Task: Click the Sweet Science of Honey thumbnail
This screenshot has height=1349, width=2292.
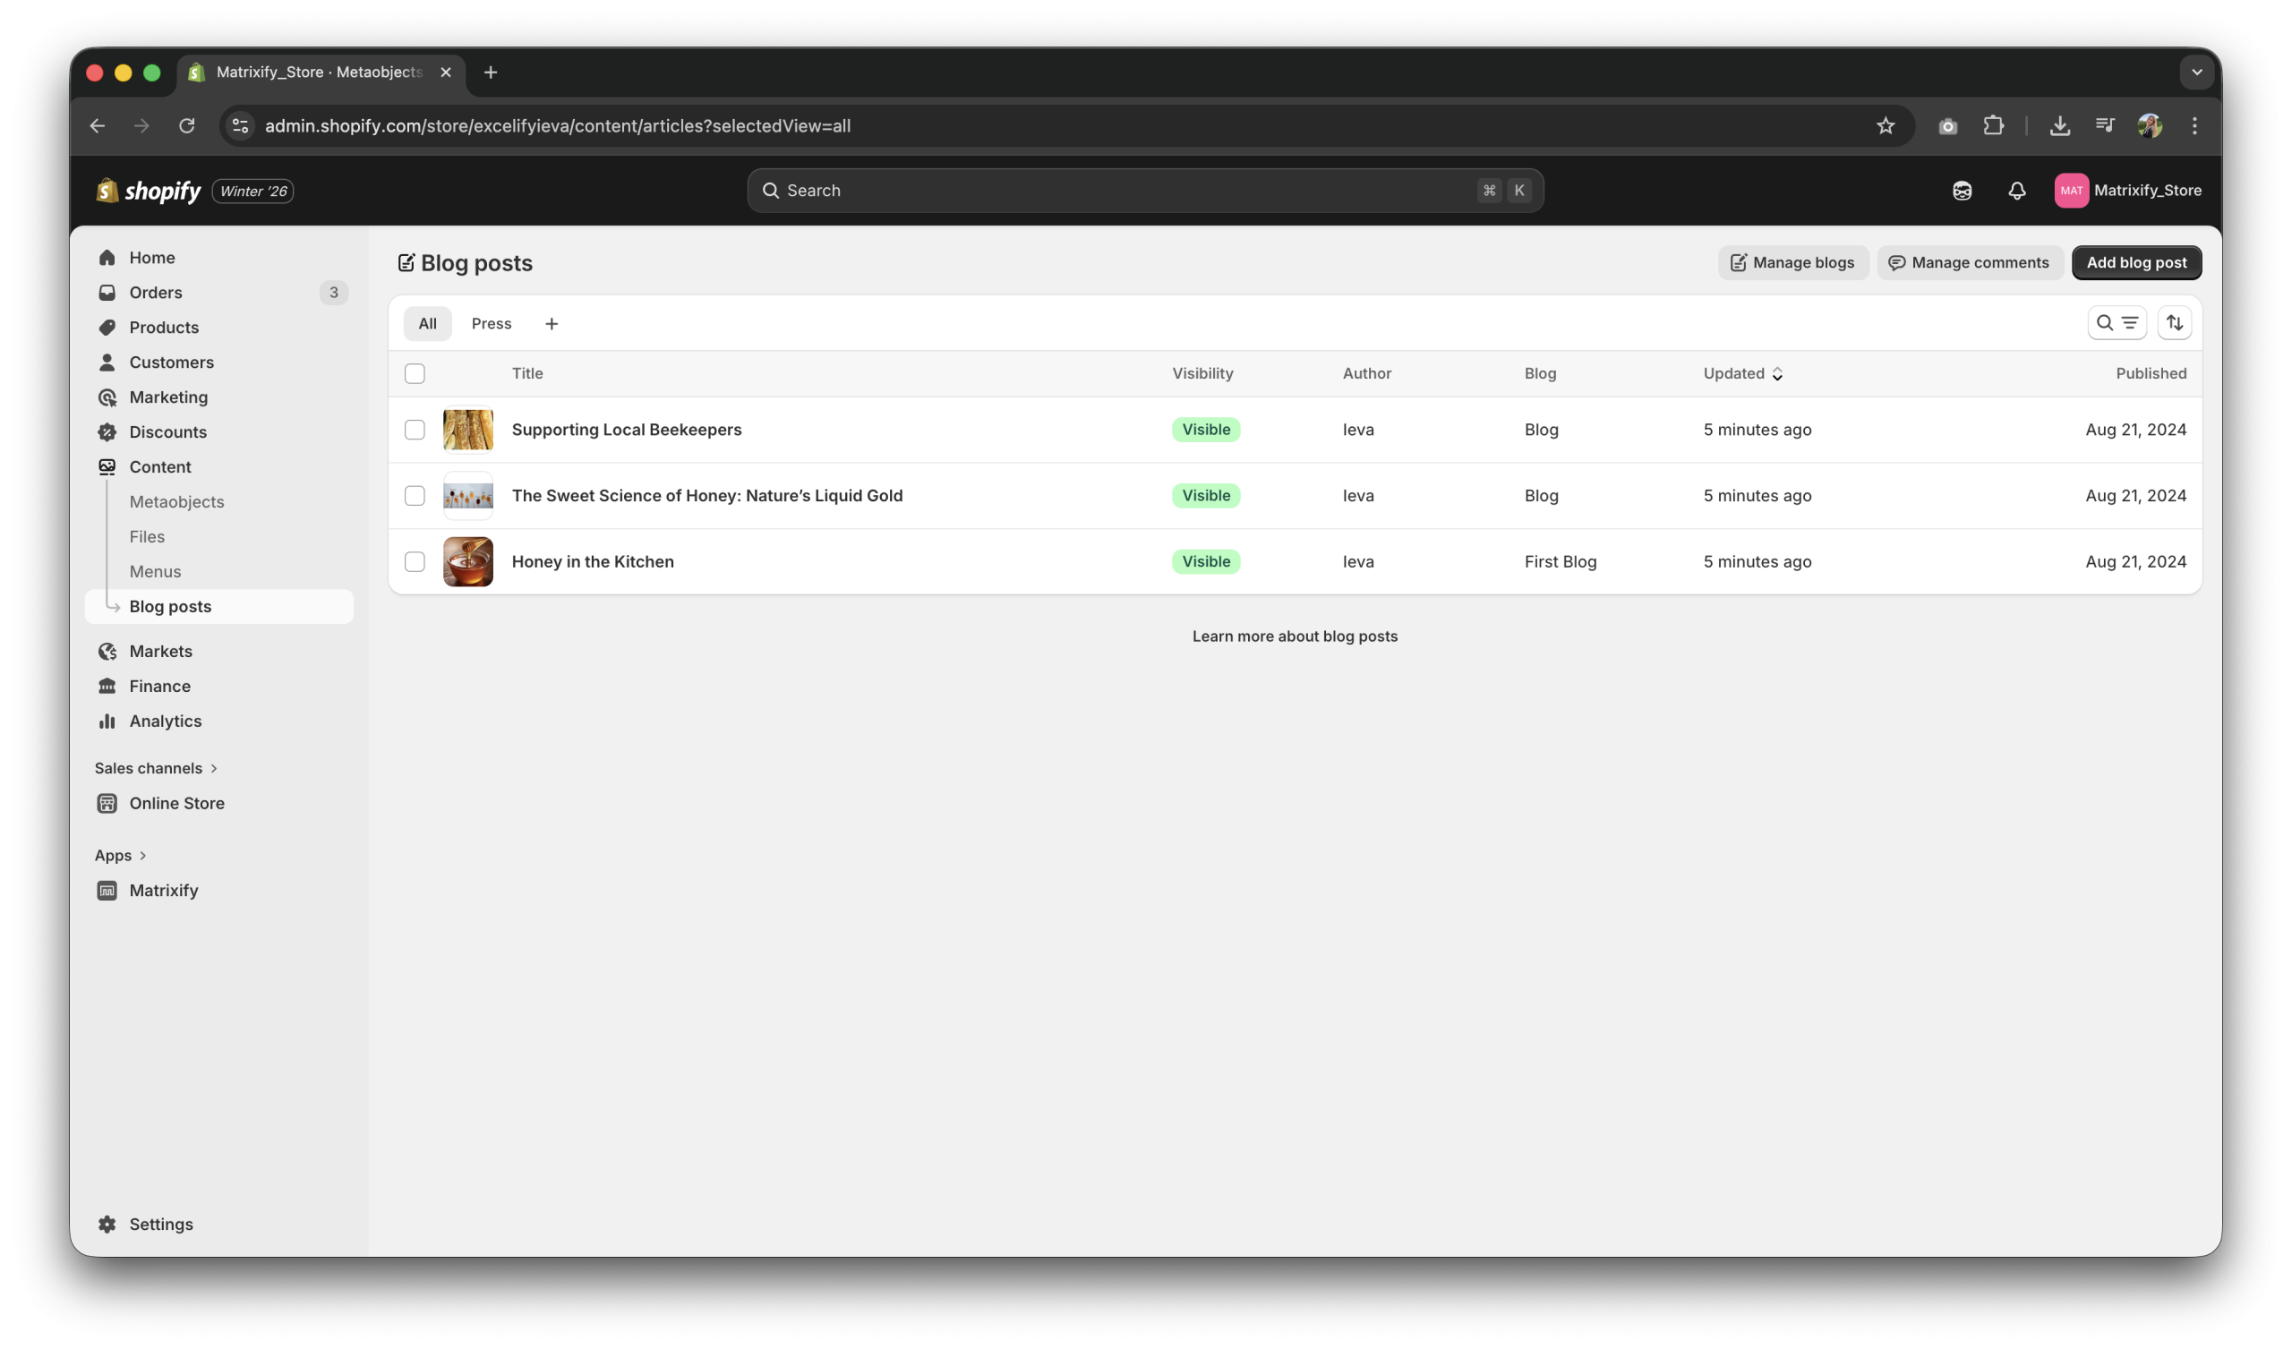Action: [x=467, y=496]
